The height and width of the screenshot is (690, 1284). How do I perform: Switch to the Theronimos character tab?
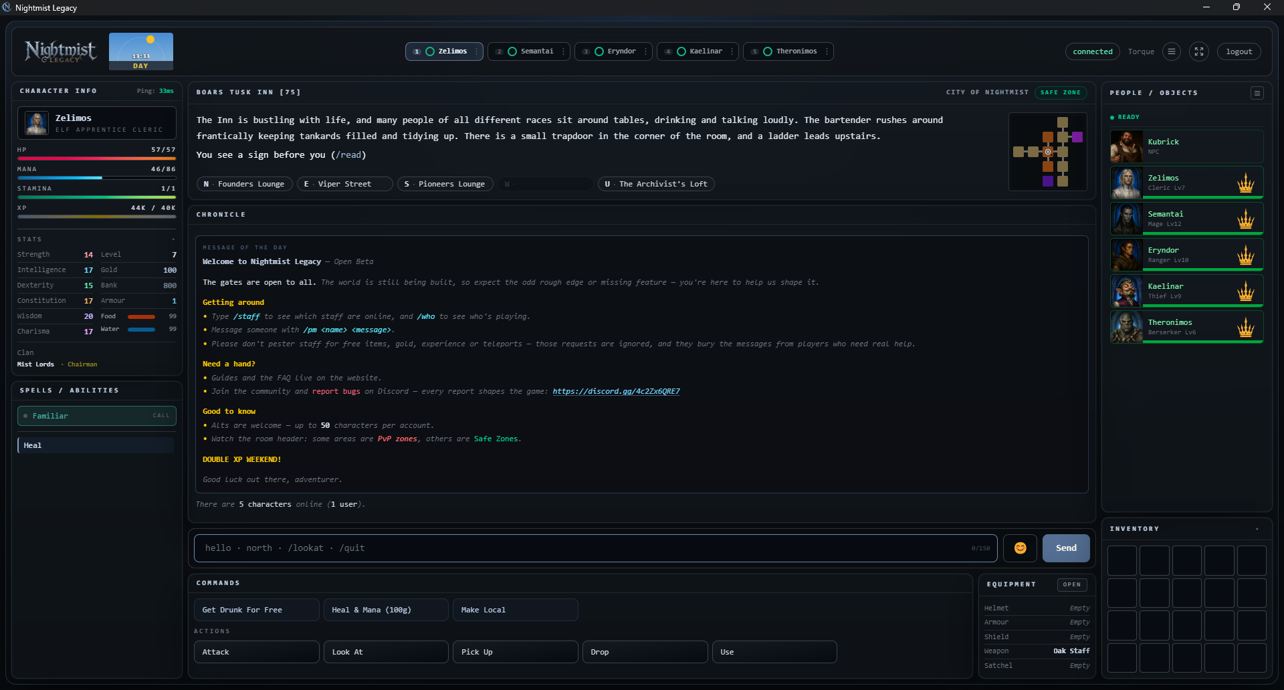pyautogui.click(x=788, y=51)
